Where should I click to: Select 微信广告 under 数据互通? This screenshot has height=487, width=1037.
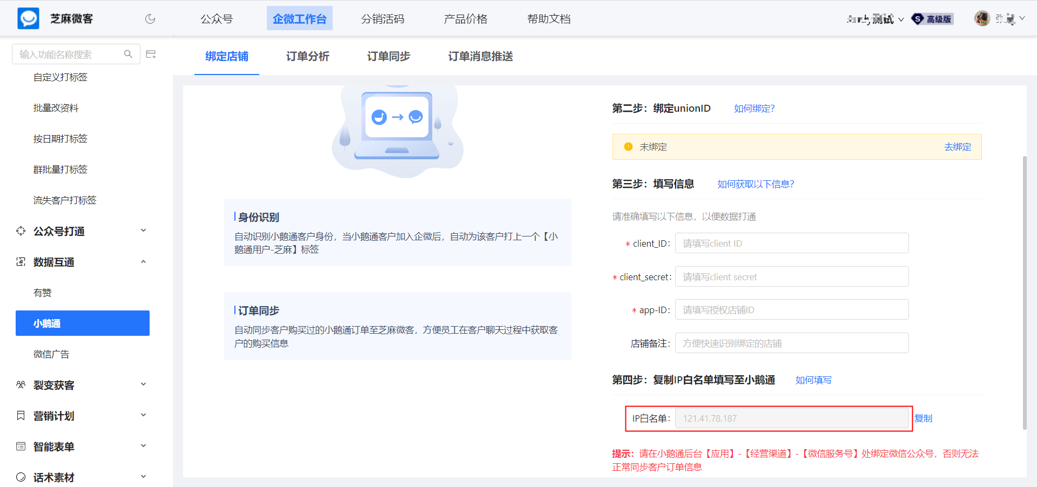(x=51, y=354)
